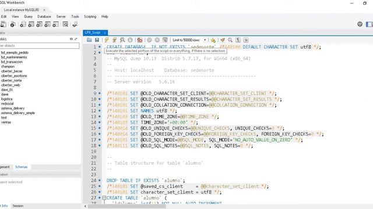The height and width of the screenshot is (209, 373).
Task: Select the redsocial schema
Action: [7, 104]
